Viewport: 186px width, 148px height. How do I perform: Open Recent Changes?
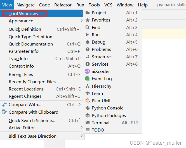coord(42,96)
